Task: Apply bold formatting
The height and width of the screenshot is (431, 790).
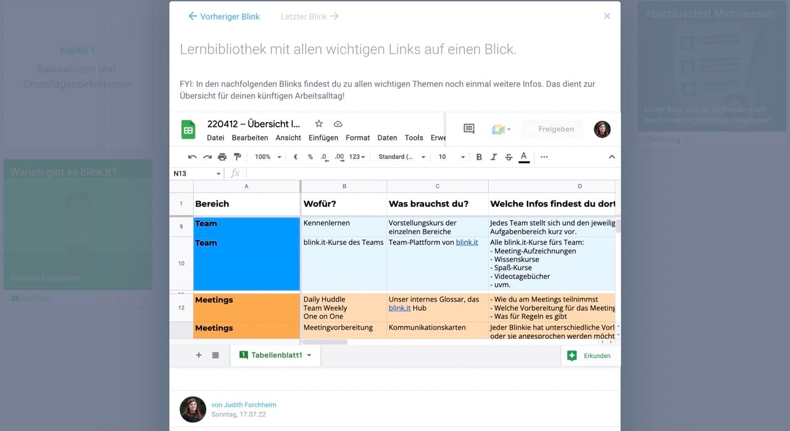Action: 479,157
